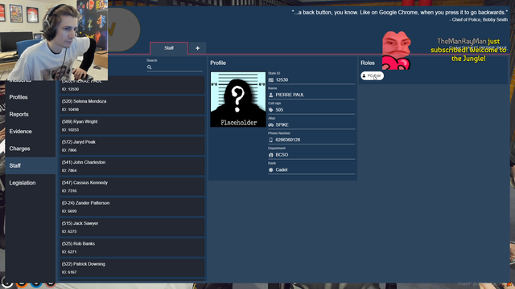Select staff member Rob Banks

(x=132, y=247)
